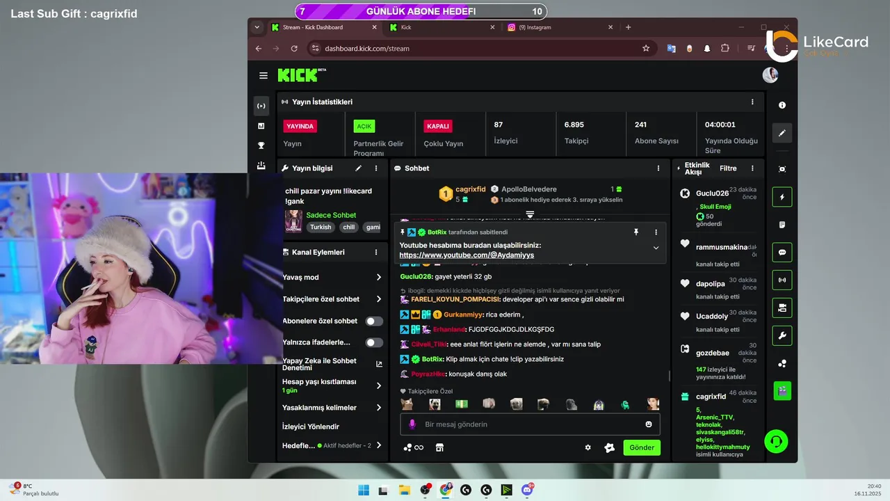The image size is (890, 501).
Task: Open the browser extensions puzzle icon
Action: point(725,48)
